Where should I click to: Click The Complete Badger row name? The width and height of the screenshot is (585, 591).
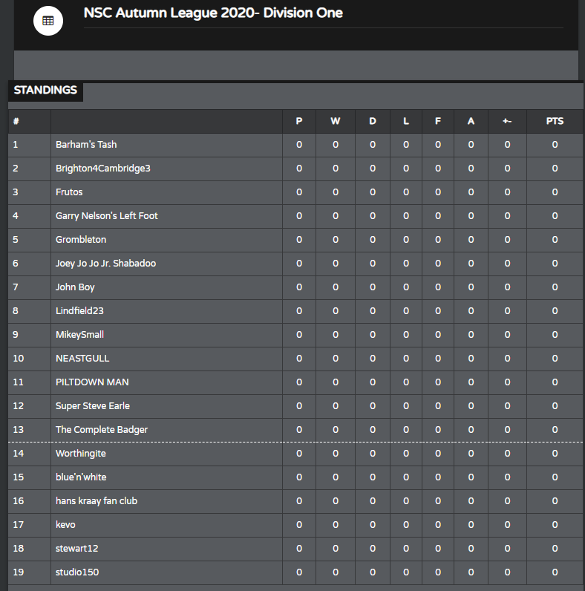[102, 430]
